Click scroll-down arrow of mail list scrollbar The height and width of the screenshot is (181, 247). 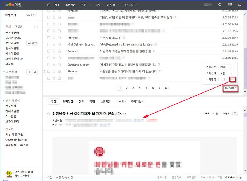245,91
